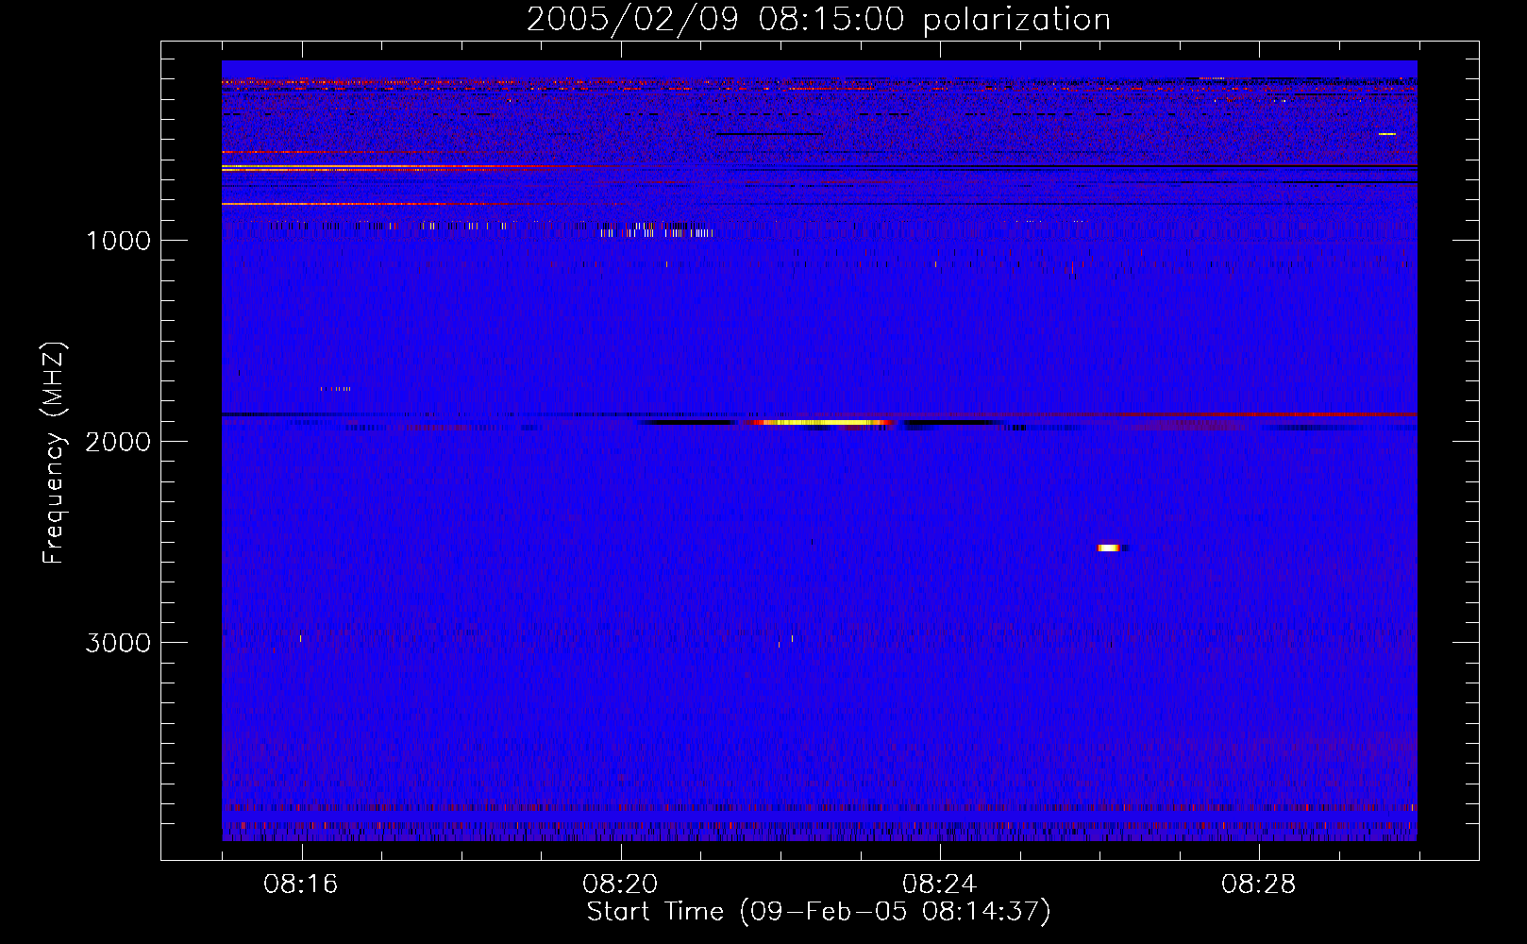Click the '08:20' time axis label

click(620, 885)
